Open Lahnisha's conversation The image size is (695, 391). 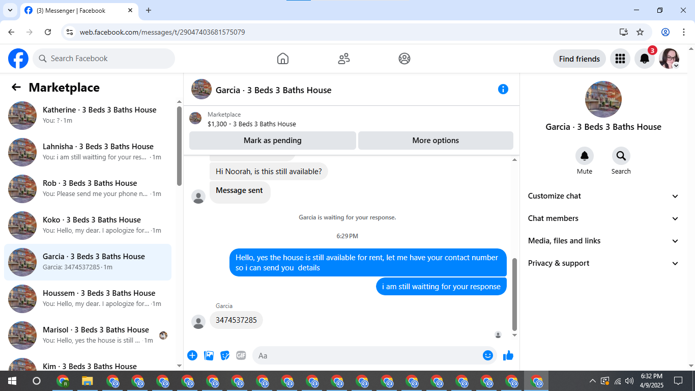coord(88,152)
